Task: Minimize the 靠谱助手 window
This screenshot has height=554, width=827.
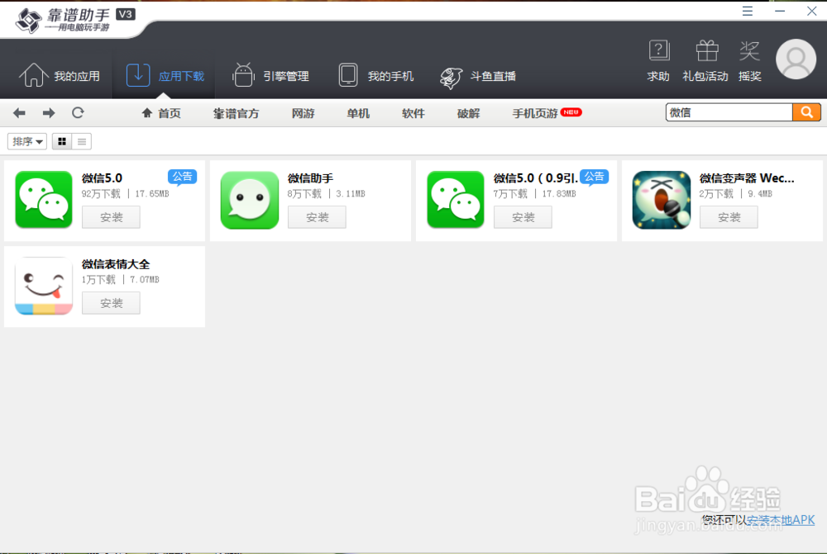Action: [780, 11]
